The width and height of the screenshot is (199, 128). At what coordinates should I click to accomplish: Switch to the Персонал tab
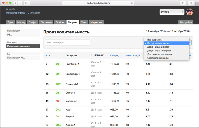[46, 22]
